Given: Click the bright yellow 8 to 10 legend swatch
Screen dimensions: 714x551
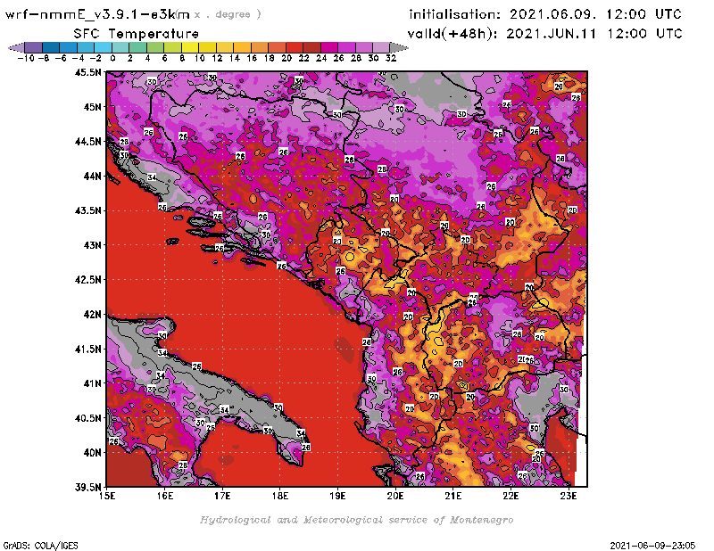Looking at the screenshot, I should point(190,47).
